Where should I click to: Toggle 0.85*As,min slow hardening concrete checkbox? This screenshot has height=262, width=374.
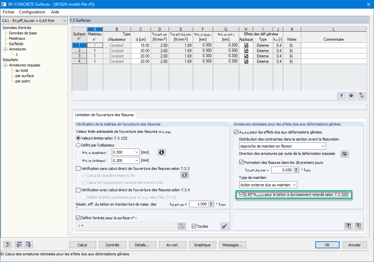242,195
